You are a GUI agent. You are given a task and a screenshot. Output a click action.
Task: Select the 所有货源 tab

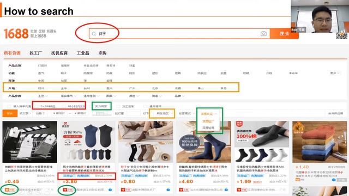pos(12,53)
